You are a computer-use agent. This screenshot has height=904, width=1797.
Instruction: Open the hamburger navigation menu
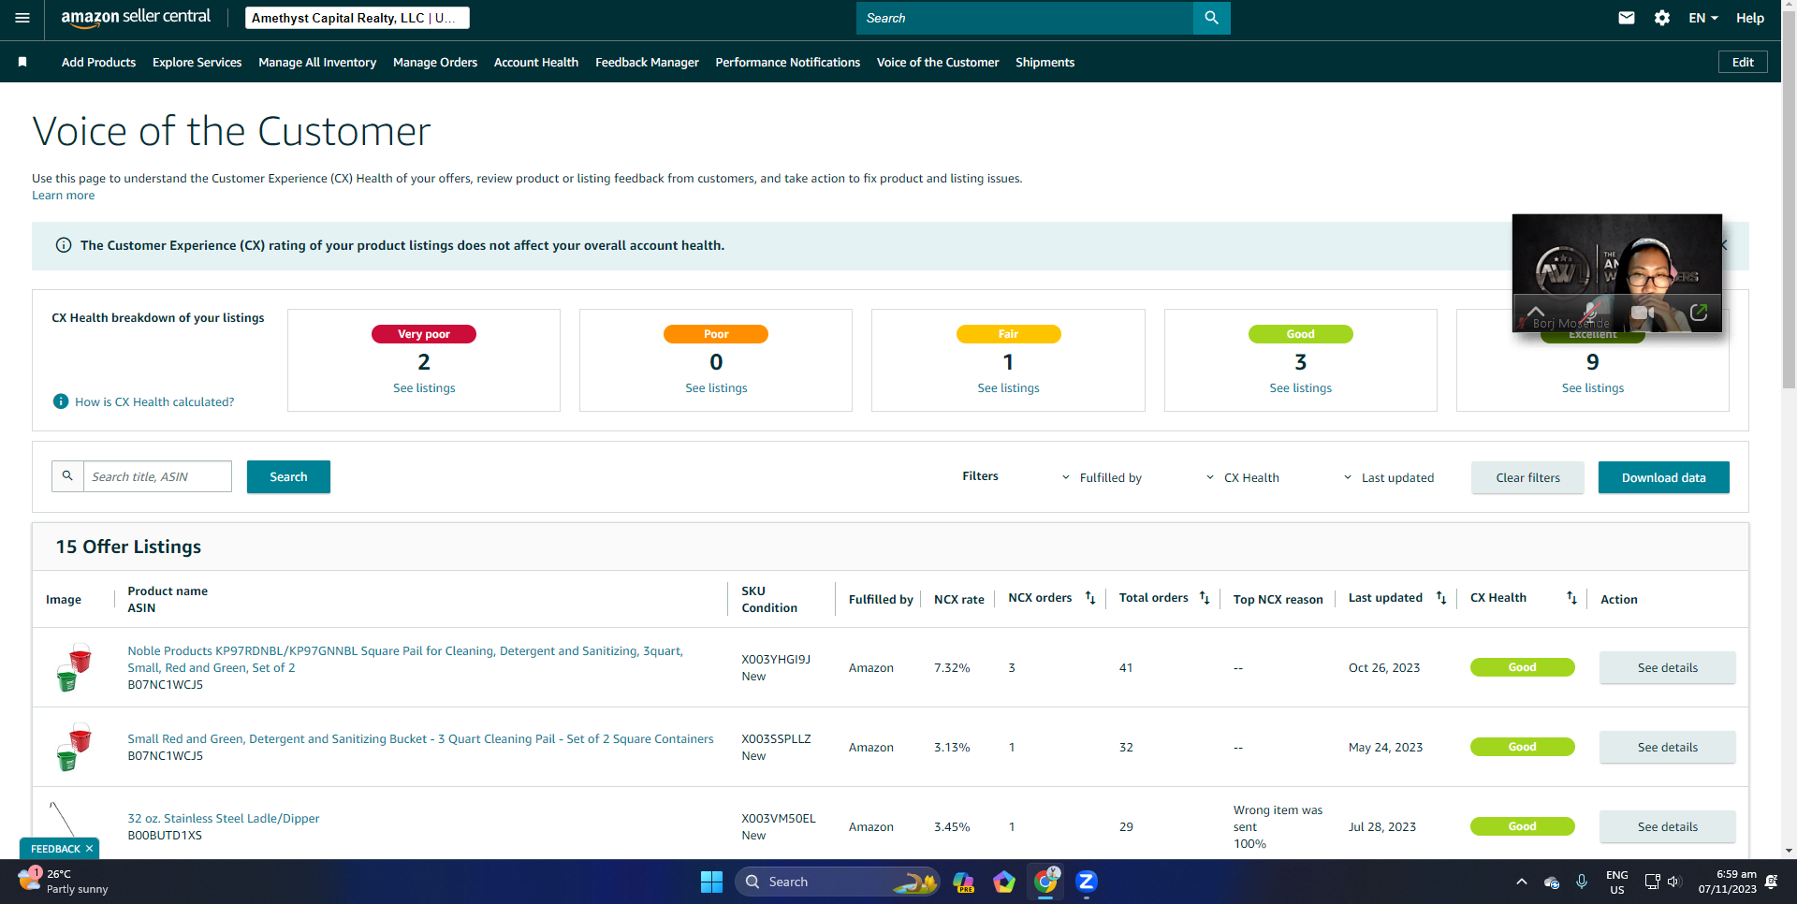(22, 18)
